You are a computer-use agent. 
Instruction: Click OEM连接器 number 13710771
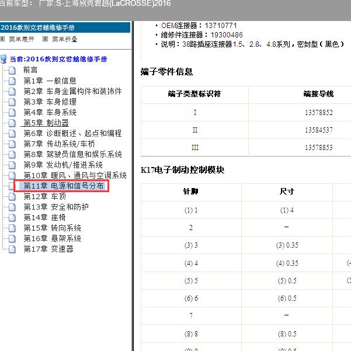221,26
